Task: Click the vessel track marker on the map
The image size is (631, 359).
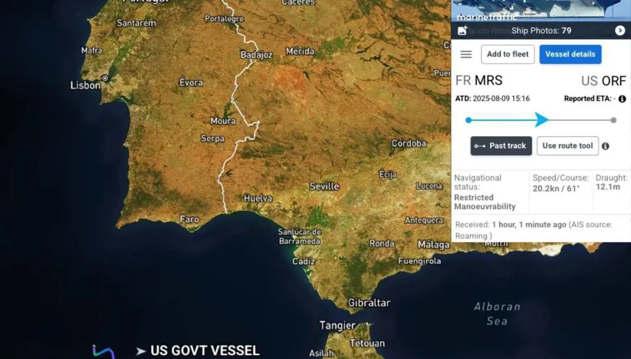Action: [x=103, y=352]
